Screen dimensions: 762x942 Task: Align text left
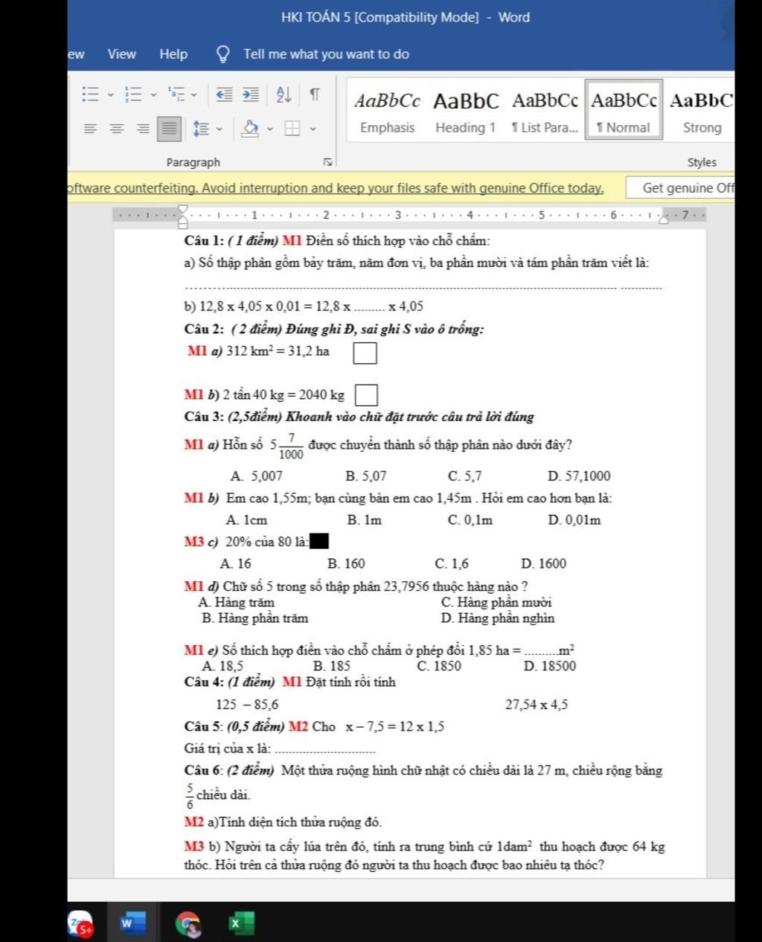pos(90,129)
